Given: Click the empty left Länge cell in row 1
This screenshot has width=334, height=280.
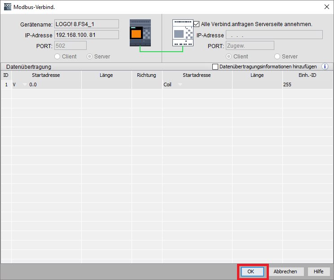Looking at the screenshot, I should click(106, 84).
